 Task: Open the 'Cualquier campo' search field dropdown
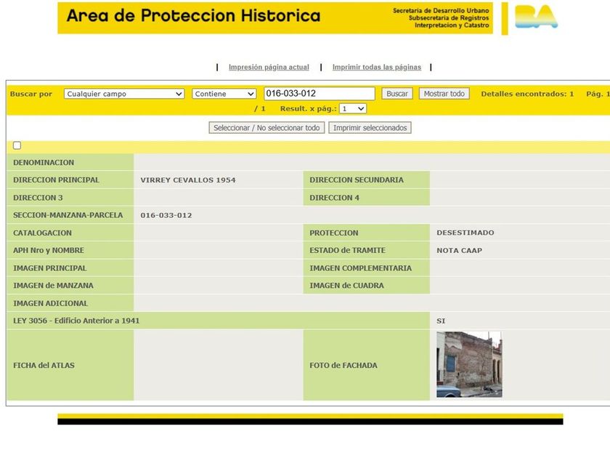click(124, 94)
